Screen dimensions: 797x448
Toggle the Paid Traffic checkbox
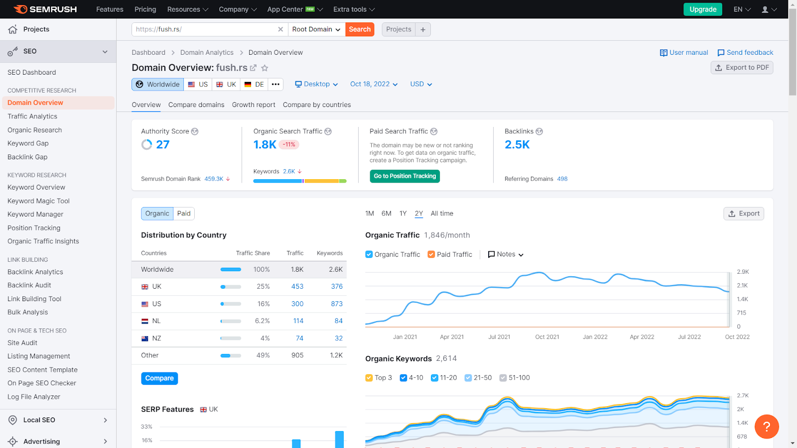tap(431, 254)
